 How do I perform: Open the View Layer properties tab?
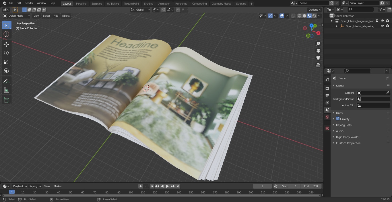(327, 103)
